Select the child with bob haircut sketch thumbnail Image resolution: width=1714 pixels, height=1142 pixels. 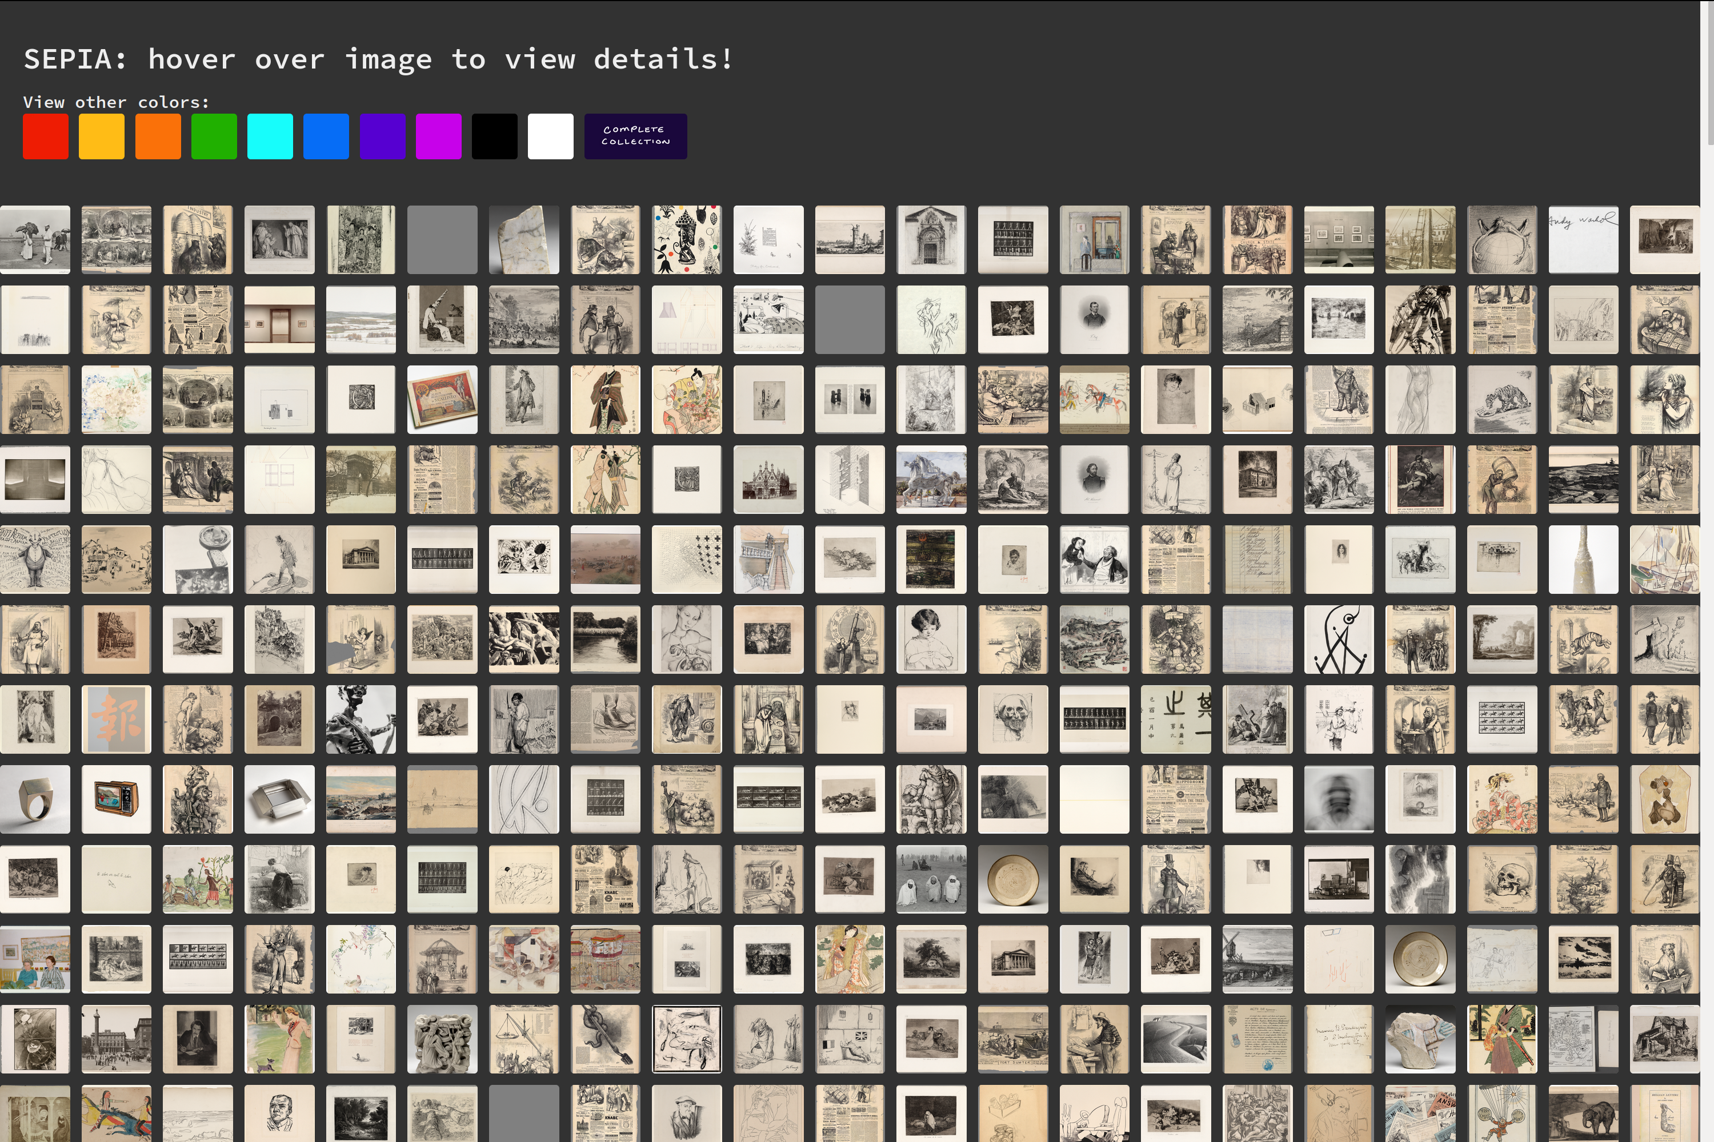click(x=931, y=640)
